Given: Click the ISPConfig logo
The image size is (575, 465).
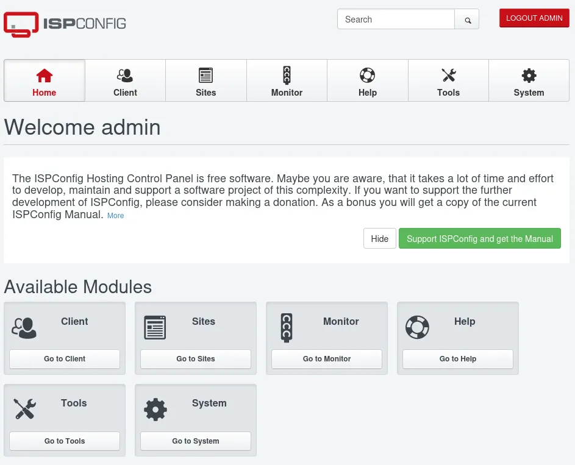Looking at the screenshot, I should (65, 24).
